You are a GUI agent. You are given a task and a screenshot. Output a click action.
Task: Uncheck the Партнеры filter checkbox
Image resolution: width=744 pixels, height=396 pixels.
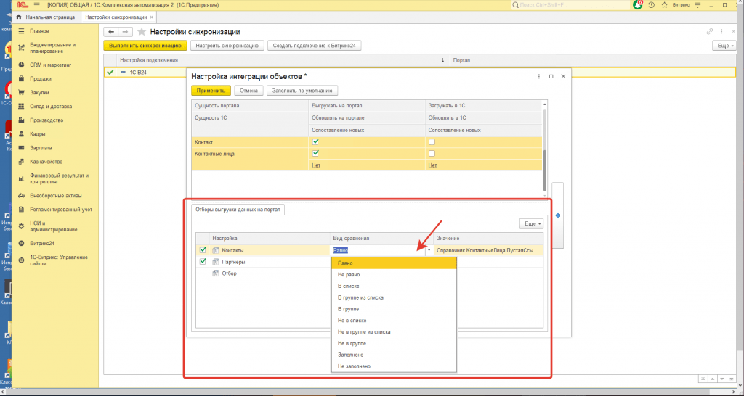coord(203,262)
